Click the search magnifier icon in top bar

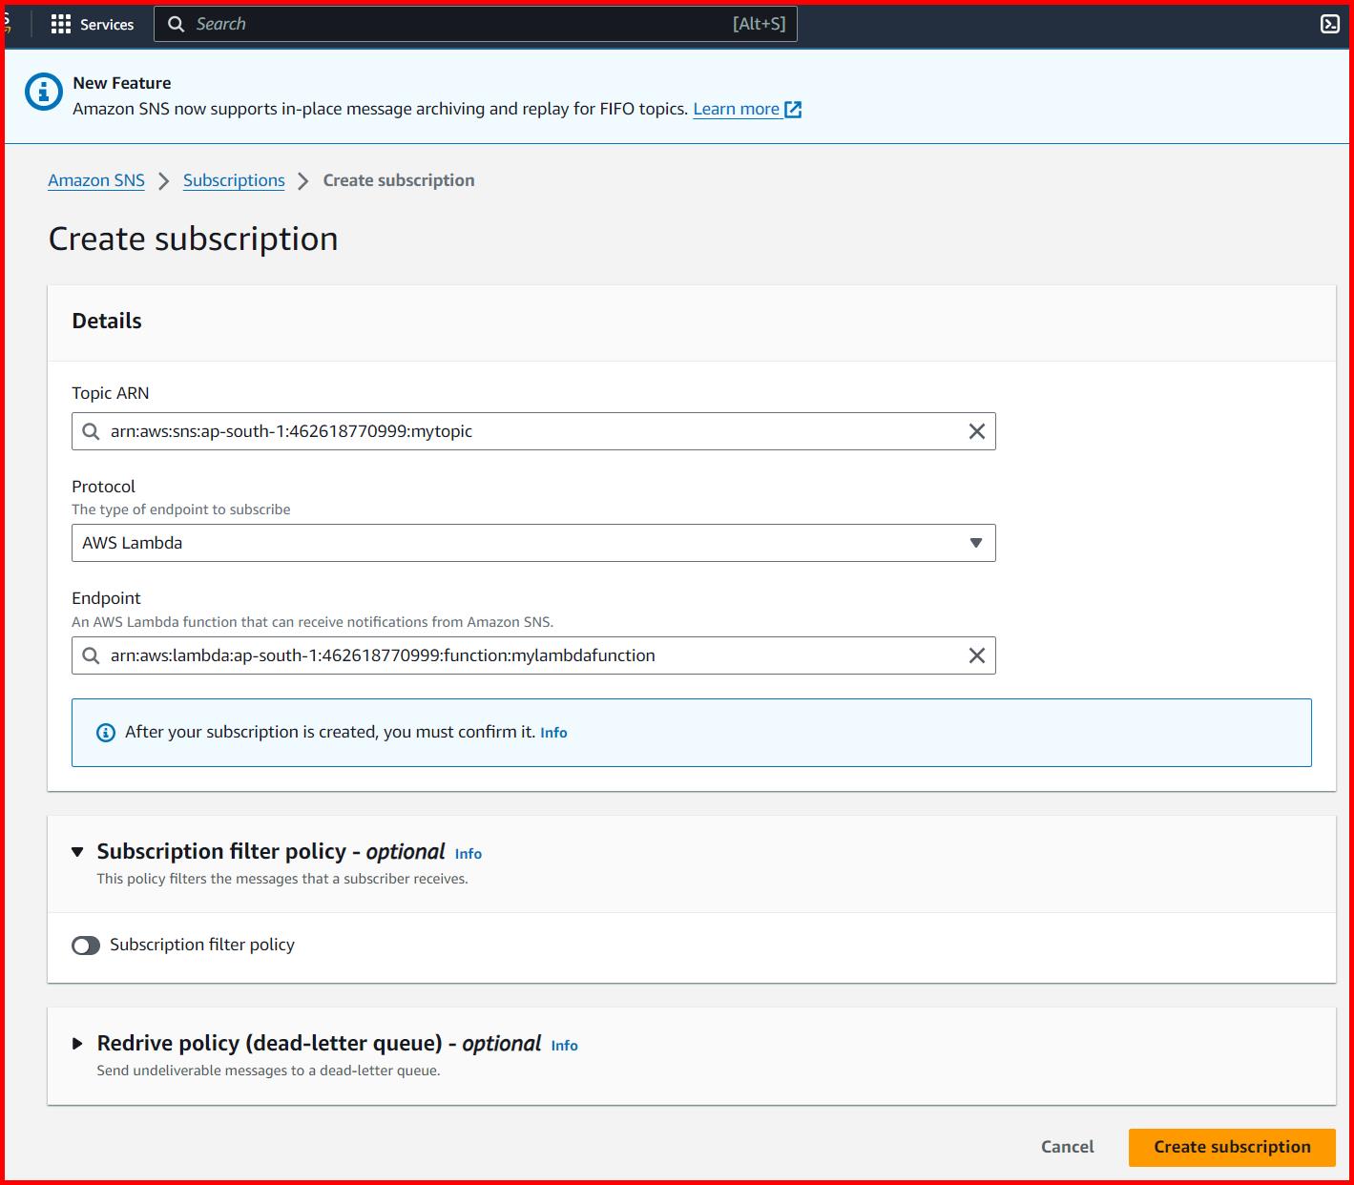point(176,24)
